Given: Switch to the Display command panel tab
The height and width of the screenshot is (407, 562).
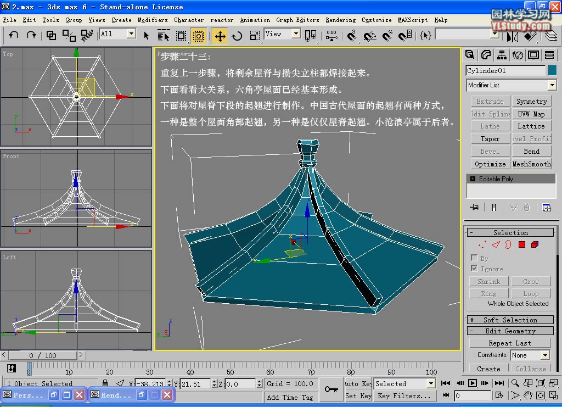Looking at the screenshot, I should point(533,55).
